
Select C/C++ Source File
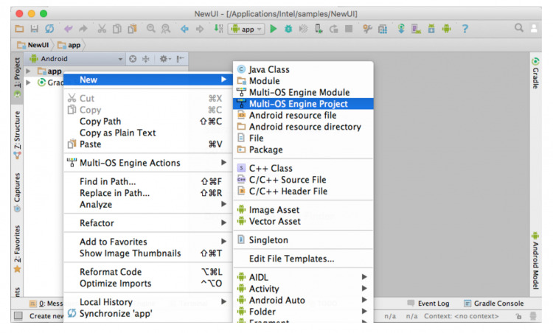click(303, 180)
